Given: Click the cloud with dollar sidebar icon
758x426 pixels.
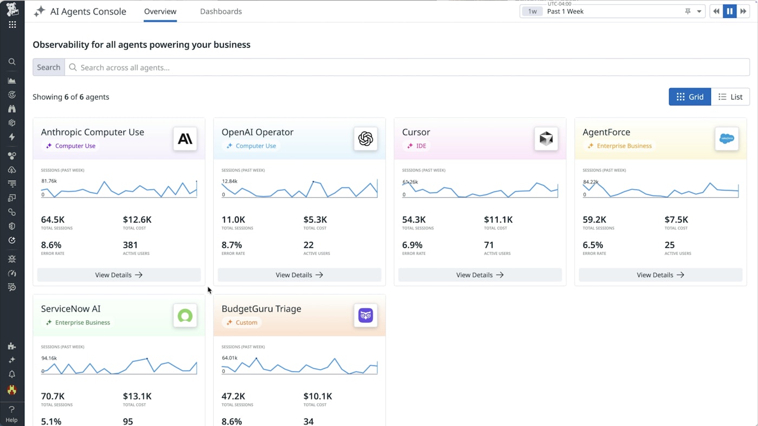Looking at the screenshot, I should pos(12,170).
